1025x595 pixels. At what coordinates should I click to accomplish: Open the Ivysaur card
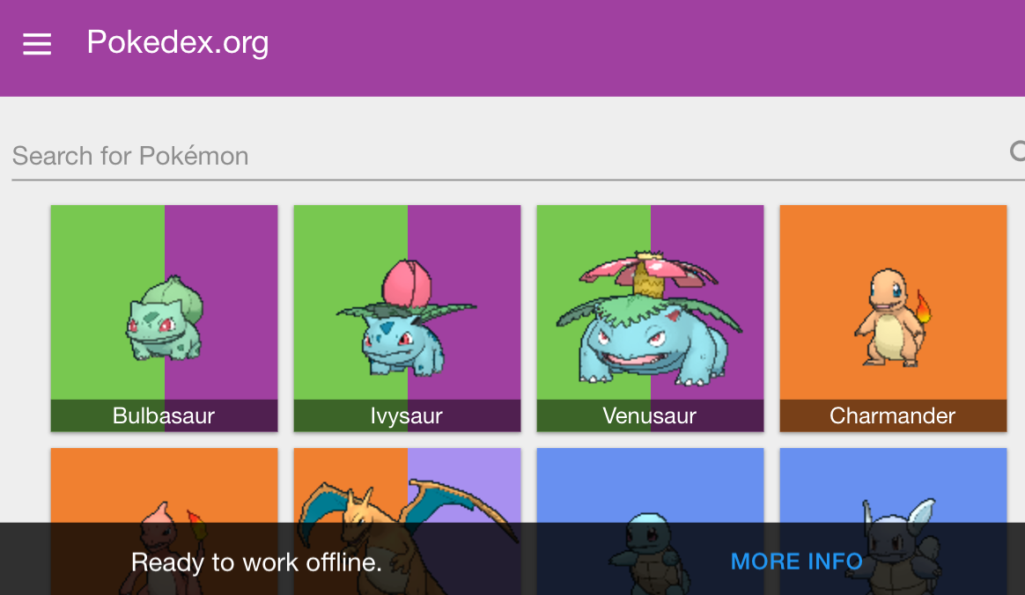(407, 318)
